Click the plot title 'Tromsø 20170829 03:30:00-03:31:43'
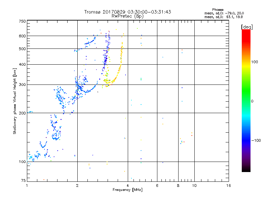This screenshot has height=202, width=269. pos(127,12)
